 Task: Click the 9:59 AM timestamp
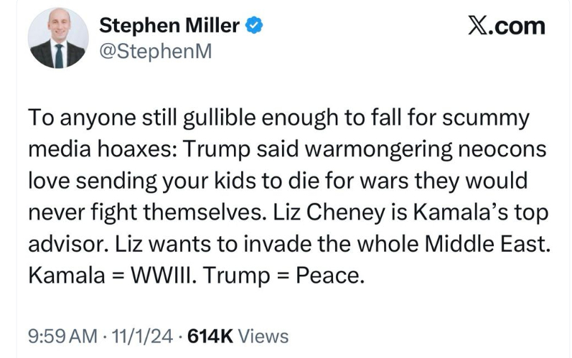60,335
